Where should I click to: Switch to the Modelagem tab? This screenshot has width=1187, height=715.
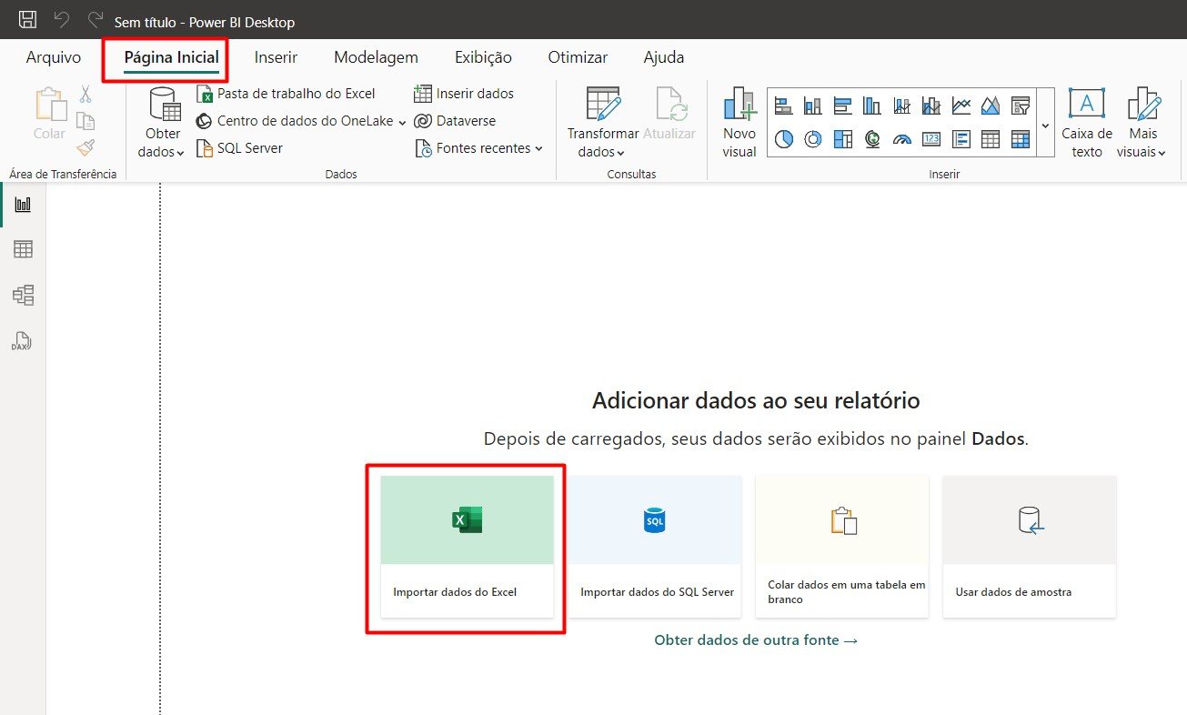point(376,57)
